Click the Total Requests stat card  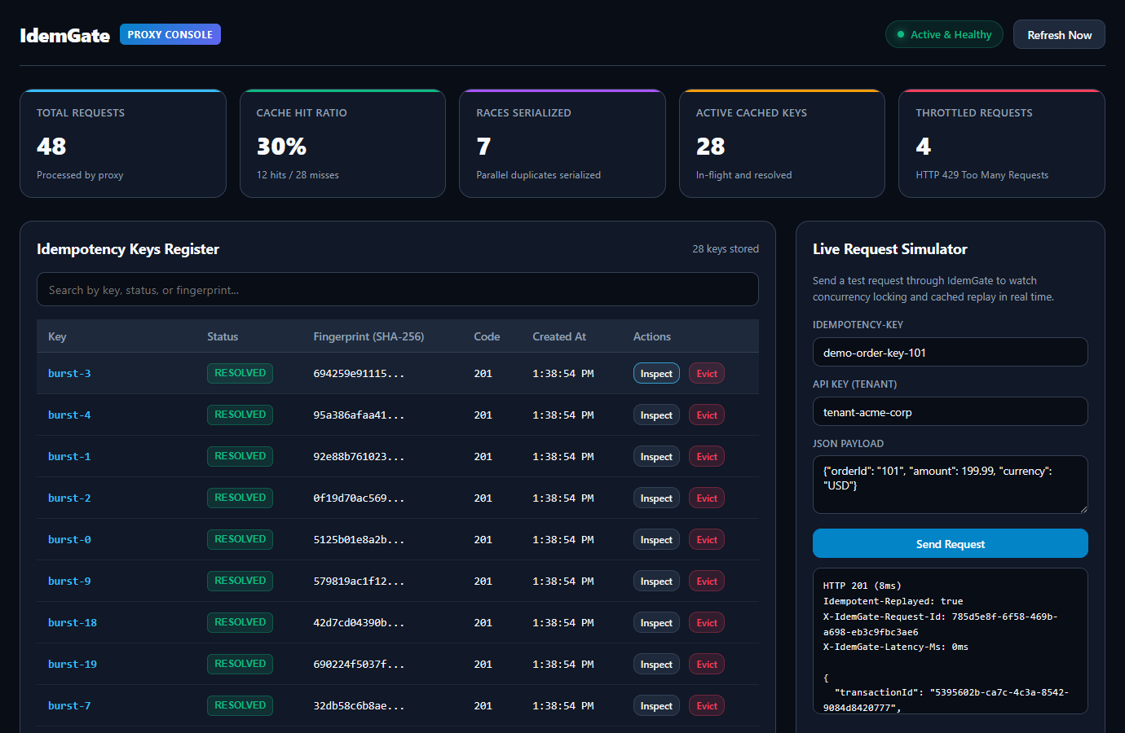123,143
